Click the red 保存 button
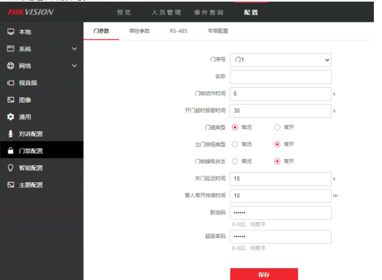This screenshot has width=382, height=280. (x=264, y=274)
